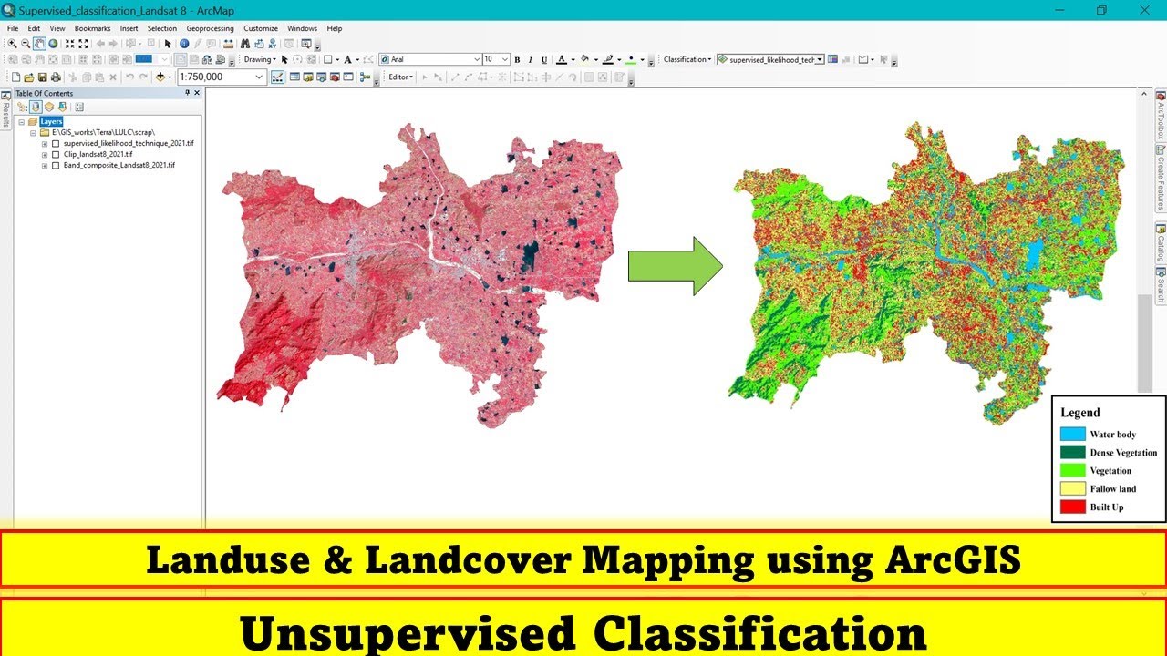
Task: Open the Geoprocessing menu
Action: pyautogui.click(x=210, y=28)
